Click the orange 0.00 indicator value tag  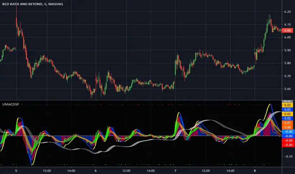coord(287,127)
